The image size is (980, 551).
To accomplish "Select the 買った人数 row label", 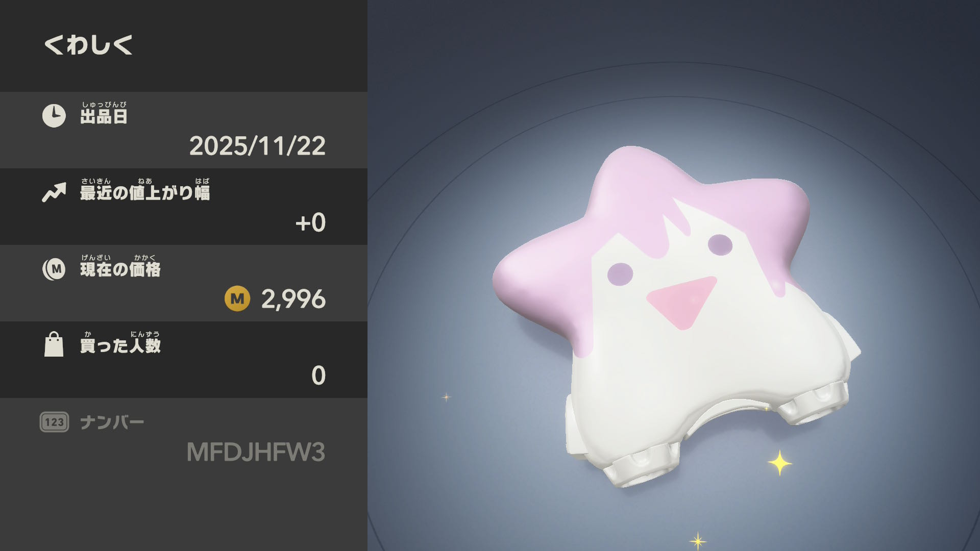I will tap(120, 342).
